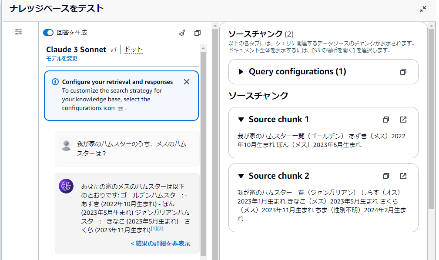Click ソースチャンク (2) heading

261,34
